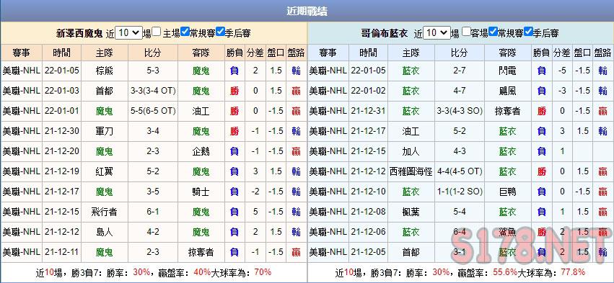This screenshot has width=614, height=283.
Task: Click score 4-4(4-5 OT) in Blue Jackets table
Action: [x=460, y=171]
